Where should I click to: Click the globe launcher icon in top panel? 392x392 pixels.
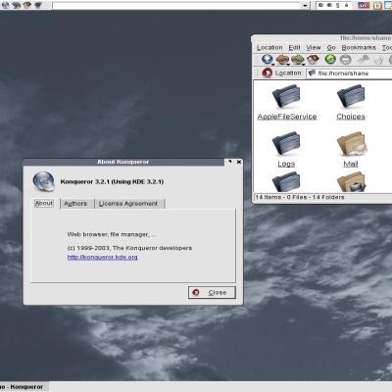(5, 5)
